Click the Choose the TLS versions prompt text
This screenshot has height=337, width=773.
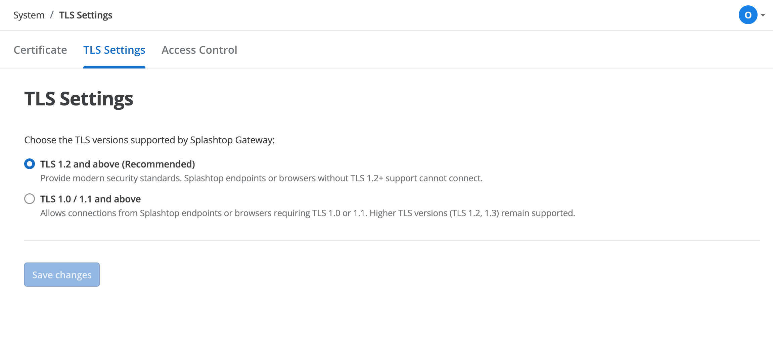149,140
